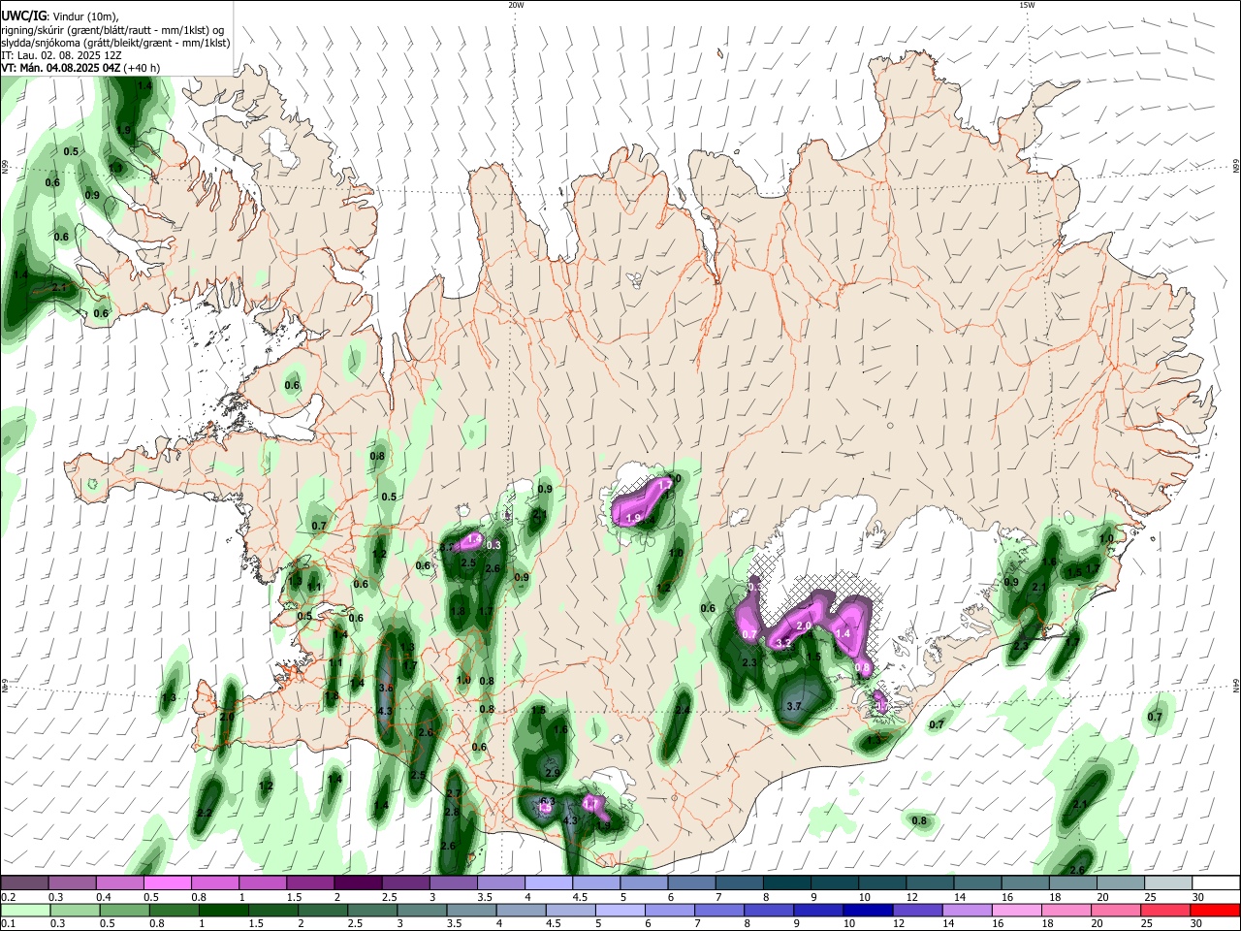Screen dimensions: 1241x931
Task: Click the "2.7" precipitation value on the map
Action: [x=452, y=793]
